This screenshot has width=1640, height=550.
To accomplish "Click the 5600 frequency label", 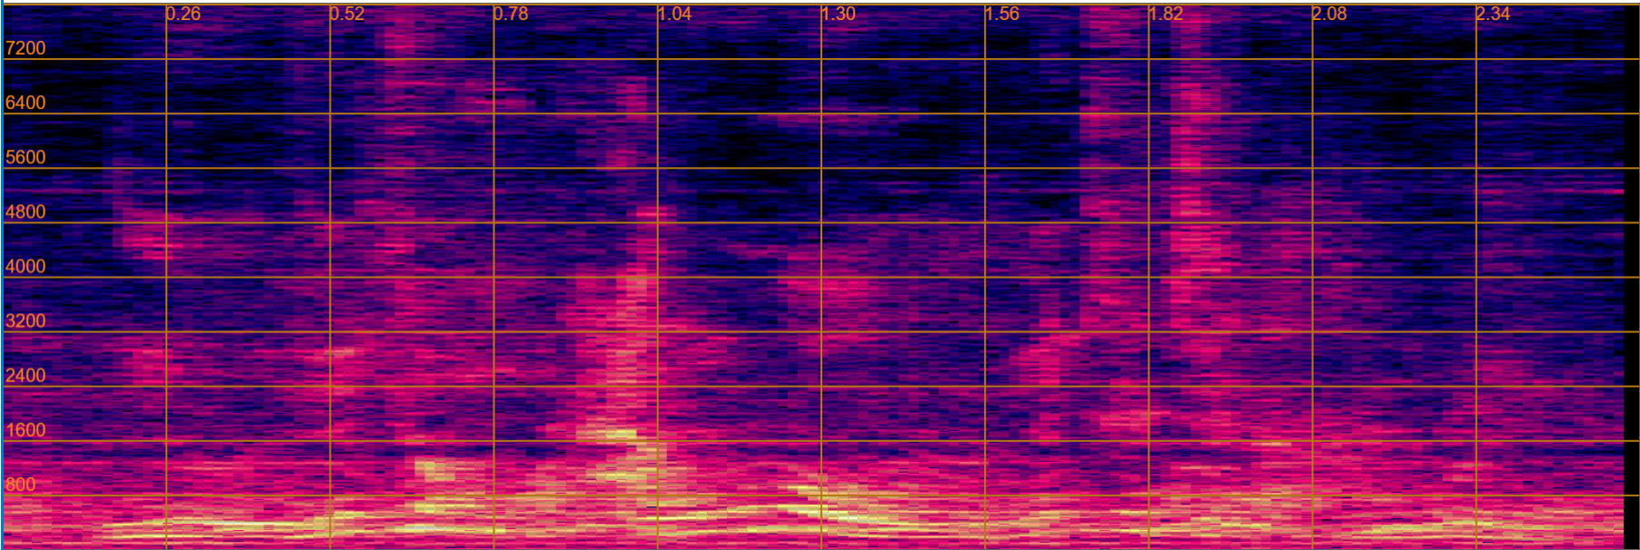I will tap(25, 157).
